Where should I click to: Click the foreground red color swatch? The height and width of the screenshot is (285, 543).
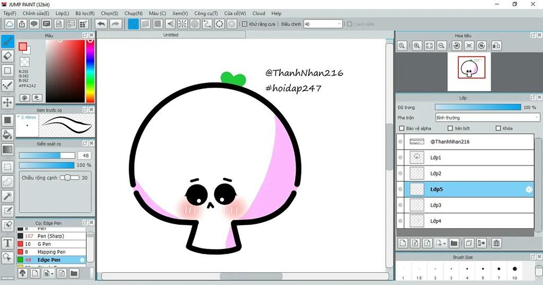23,47
